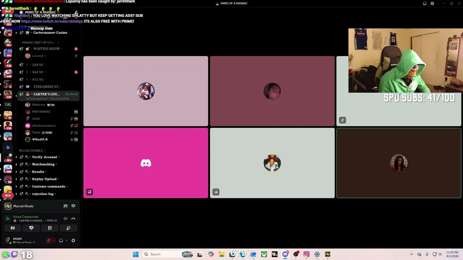Open Copilot from the taskbar
Viewport: 463px width, 260px height.
tap(211, 254)
